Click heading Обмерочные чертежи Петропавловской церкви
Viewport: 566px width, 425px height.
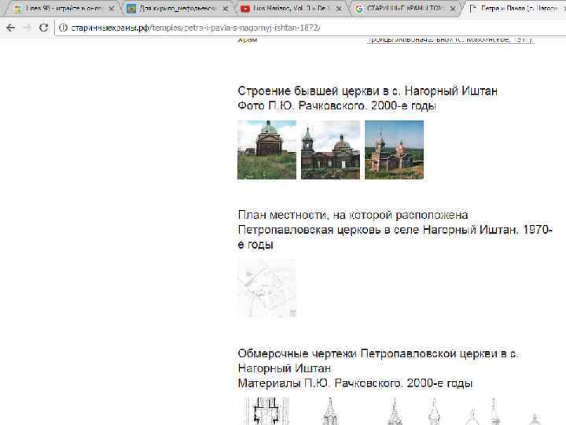378,353
